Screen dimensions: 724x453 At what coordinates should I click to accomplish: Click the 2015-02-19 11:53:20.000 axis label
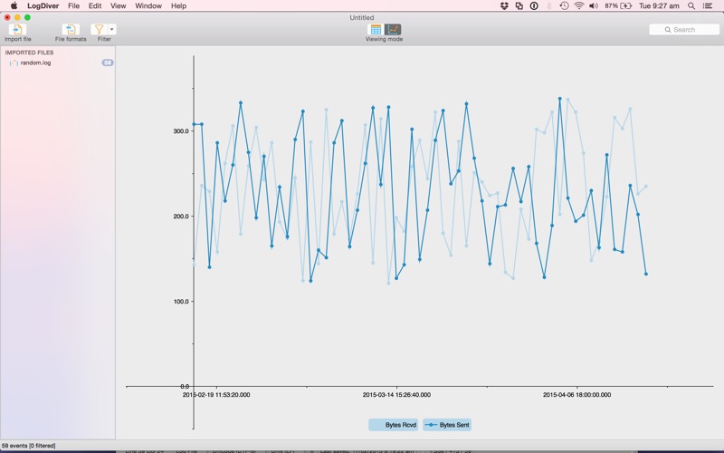coord(216,395)
